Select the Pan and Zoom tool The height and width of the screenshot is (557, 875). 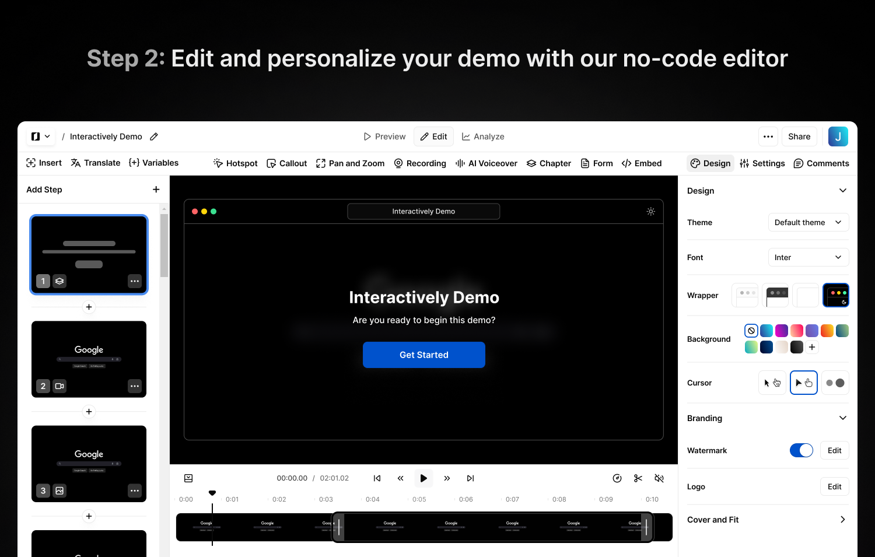point(350,163)
